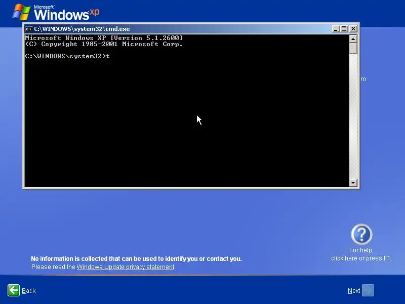Click the Windows XP logo
The height and width of the screenshot is (304, 405).
click(x=56, y=12)
